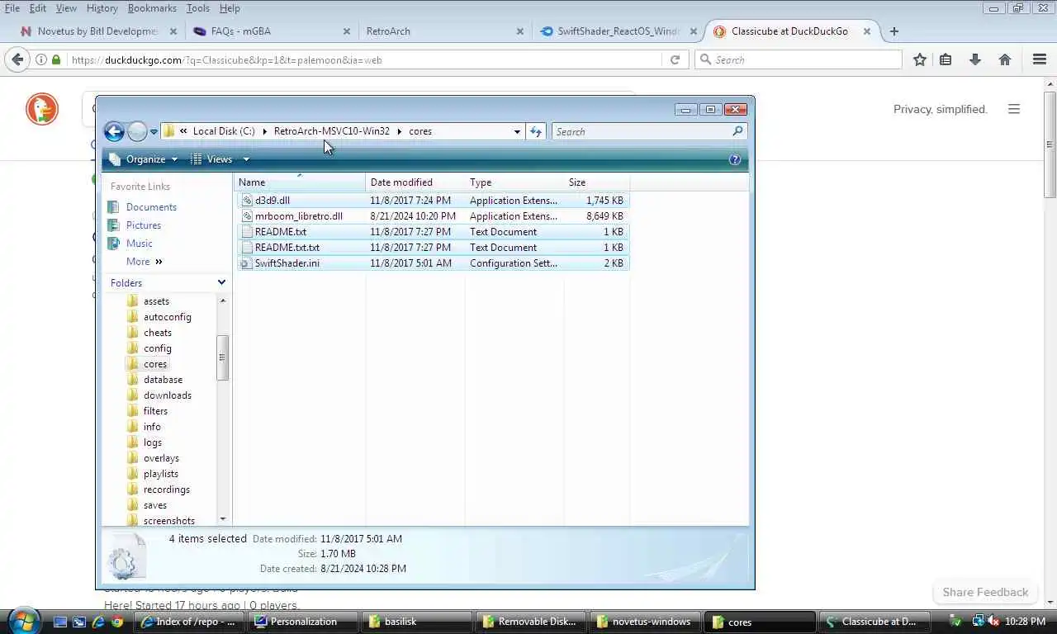The height and width of the screenshot is (634, 1057).
Task: Select the info folder in tree
Action: tap(152, 427)
